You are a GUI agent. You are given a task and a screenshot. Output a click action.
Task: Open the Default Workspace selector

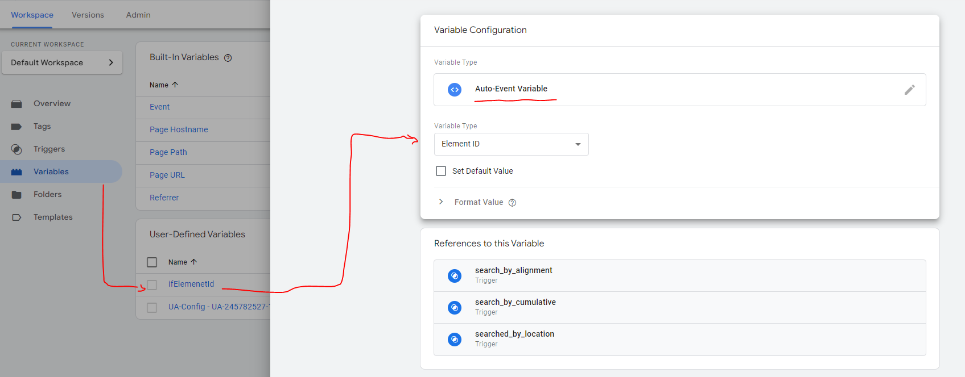pos(61,62)
